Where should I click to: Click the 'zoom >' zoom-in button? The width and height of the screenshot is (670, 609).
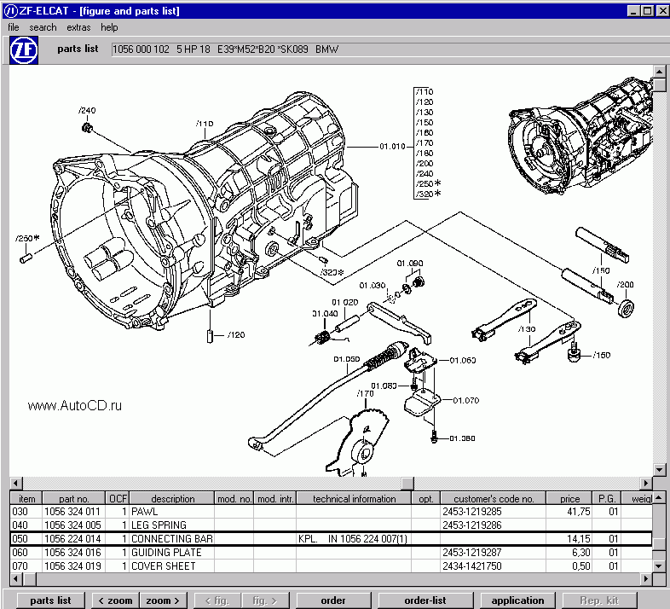[x=162, y=600]
